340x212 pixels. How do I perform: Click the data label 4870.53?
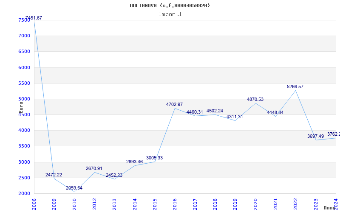click(255, 99)
